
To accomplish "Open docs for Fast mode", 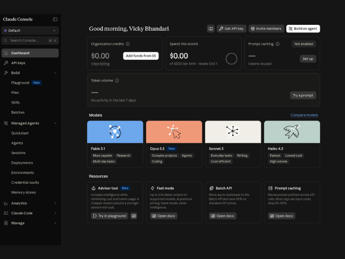I will 164,216.
